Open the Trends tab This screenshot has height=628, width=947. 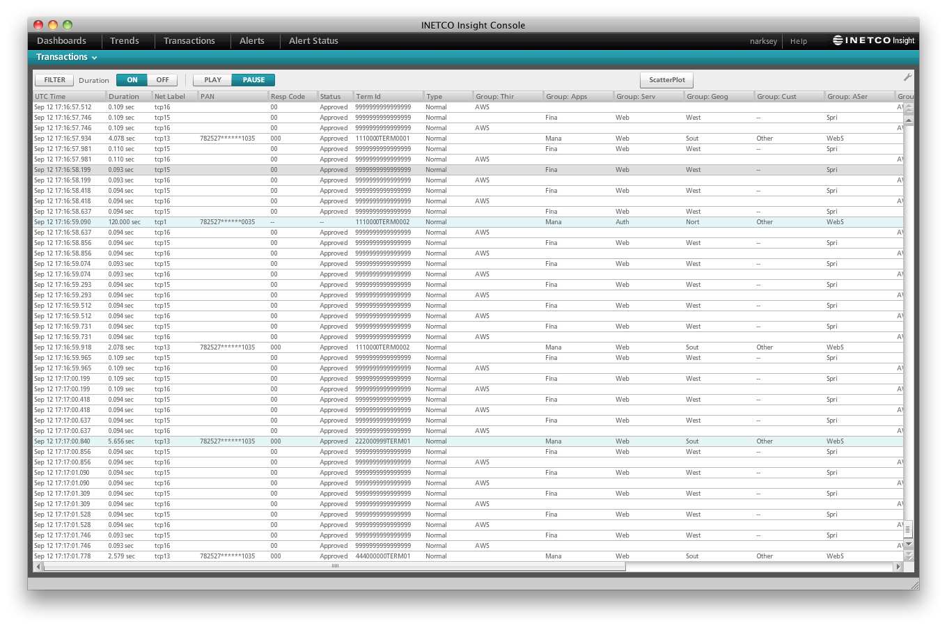coord(125,41)
